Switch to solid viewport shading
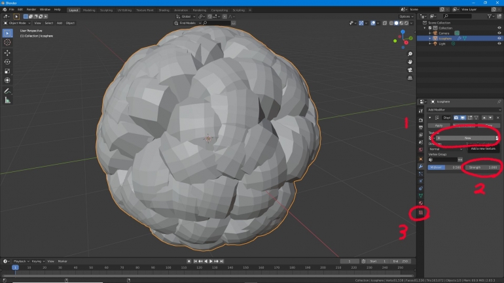This screenshot has height=283, width=504. [x=396, y=23]
